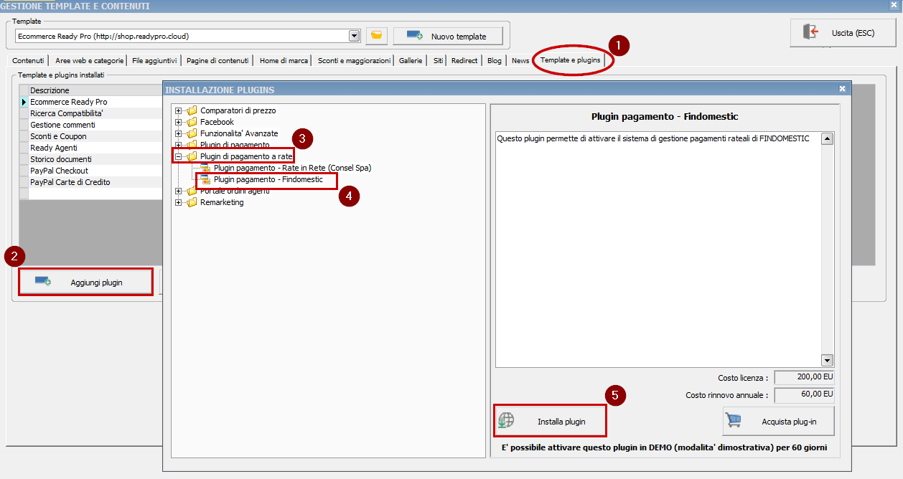The width and height of the screenshot is (903, 479).
Task: Select PayPal Checkout row in installed list
Action: [59, 171]
